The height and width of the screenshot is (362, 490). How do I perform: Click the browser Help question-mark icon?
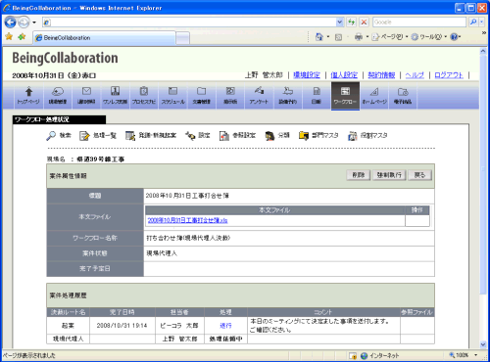pyautogui.click(x=454, y=37)
